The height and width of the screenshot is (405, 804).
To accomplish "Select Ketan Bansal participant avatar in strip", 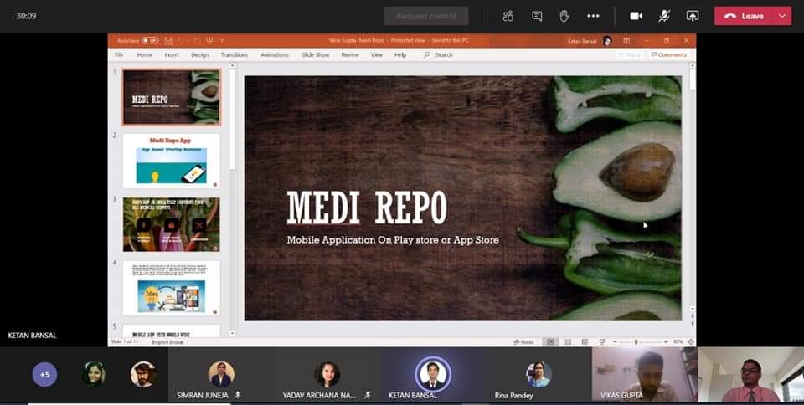I will (433, 374).
